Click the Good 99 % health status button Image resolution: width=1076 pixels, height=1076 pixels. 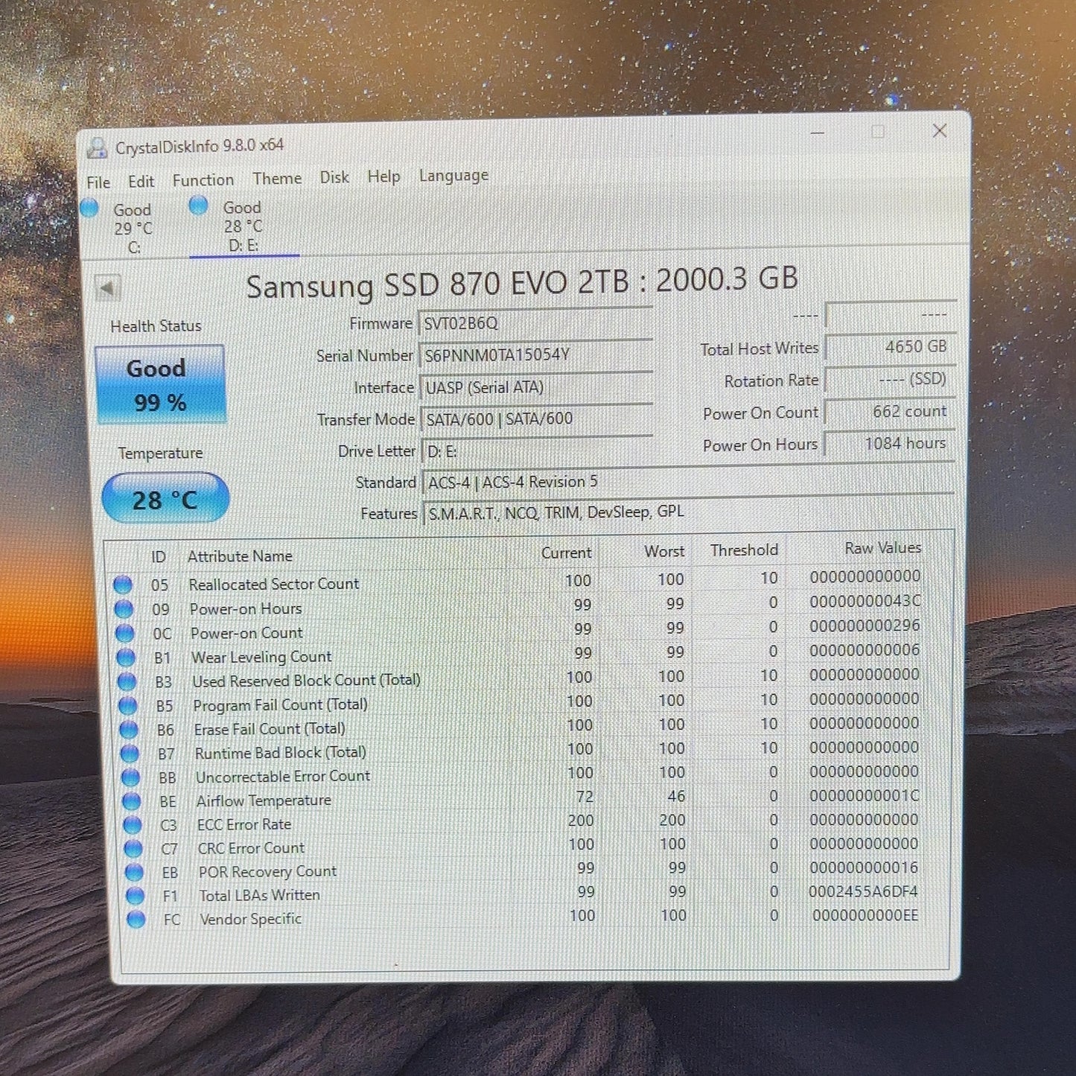coord(160,385)
